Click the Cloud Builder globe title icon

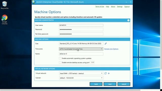[x=34, y=2]
